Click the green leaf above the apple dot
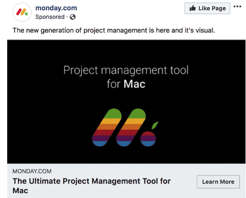This screenshot has width=246, height=198. 155,125
